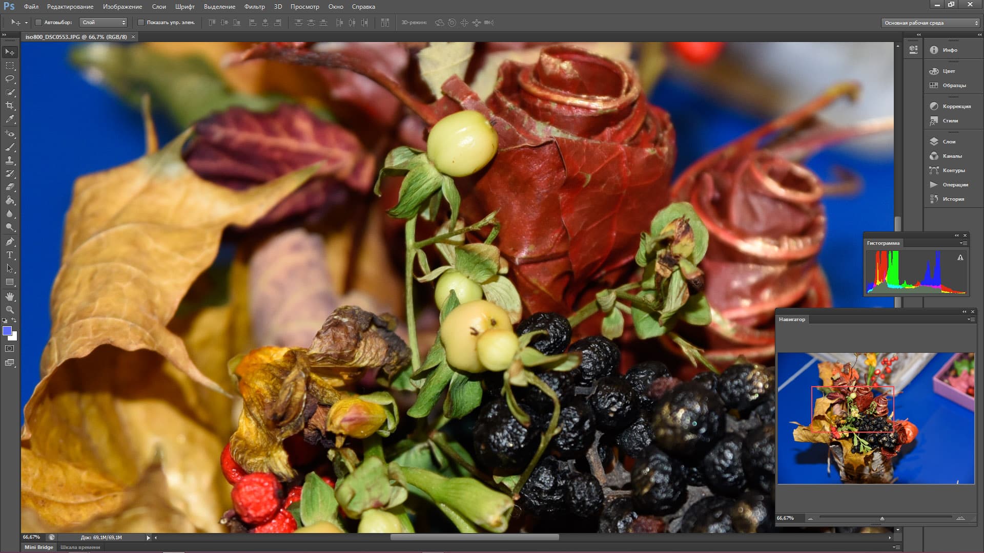Open the Гистограмма panel options menu
Image resolution: width=984 pixels, height=553 pixels.
coord(964,243)
